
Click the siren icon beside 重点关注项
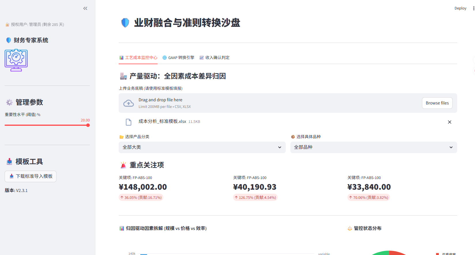pos(123,165)
